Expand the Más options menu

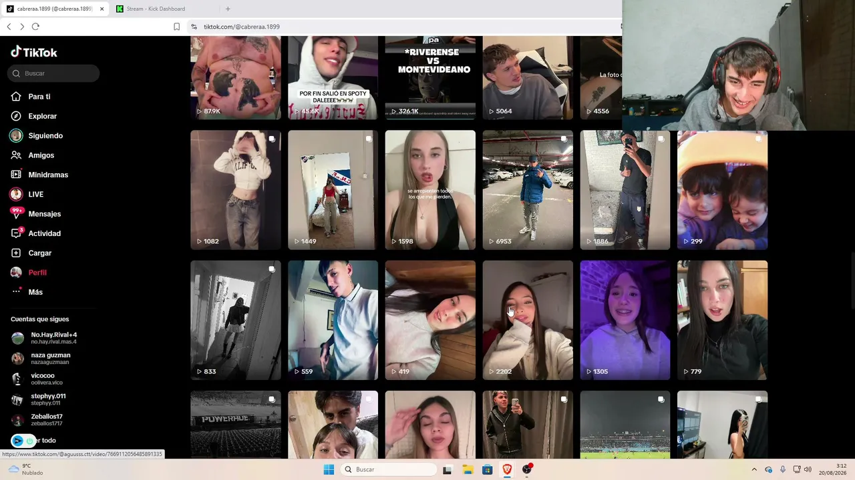(27, 292)
